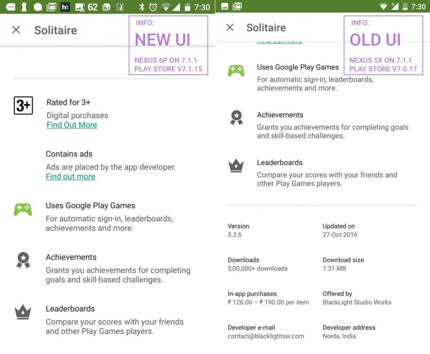Tap the alarm clock icon in left status bar

tap(153, 7)
